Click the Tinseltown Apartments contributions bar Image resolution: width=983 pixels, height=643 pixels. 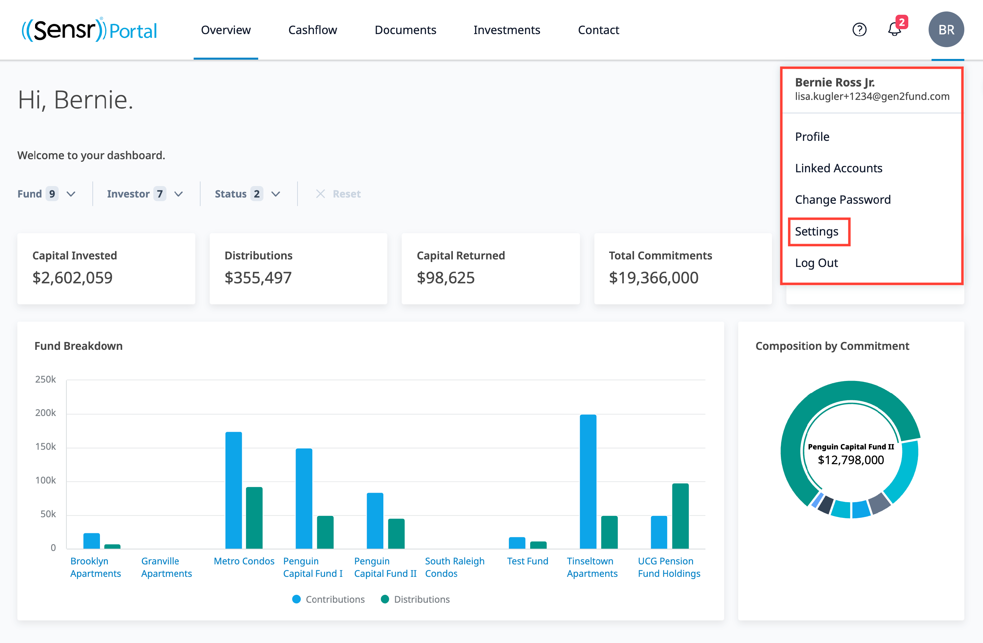coord(588,481)
